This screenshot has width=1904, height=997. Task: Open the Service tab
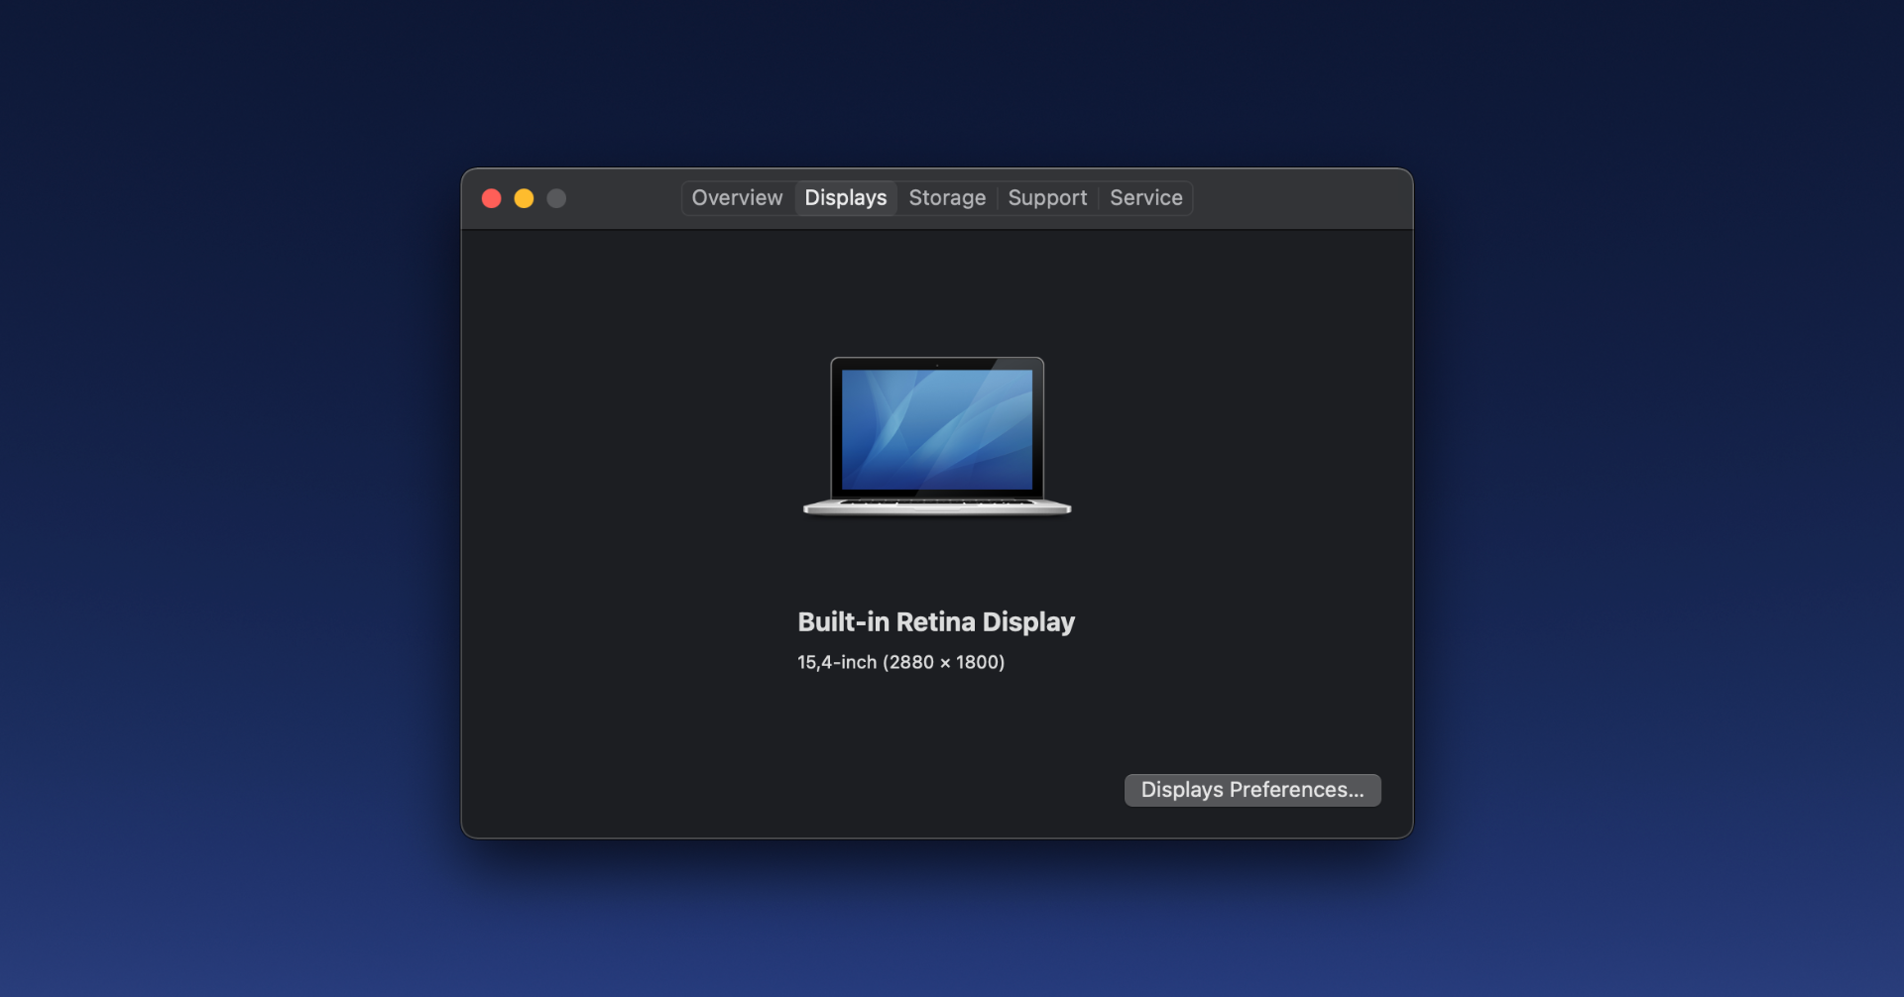click(x=1145, y=198)
